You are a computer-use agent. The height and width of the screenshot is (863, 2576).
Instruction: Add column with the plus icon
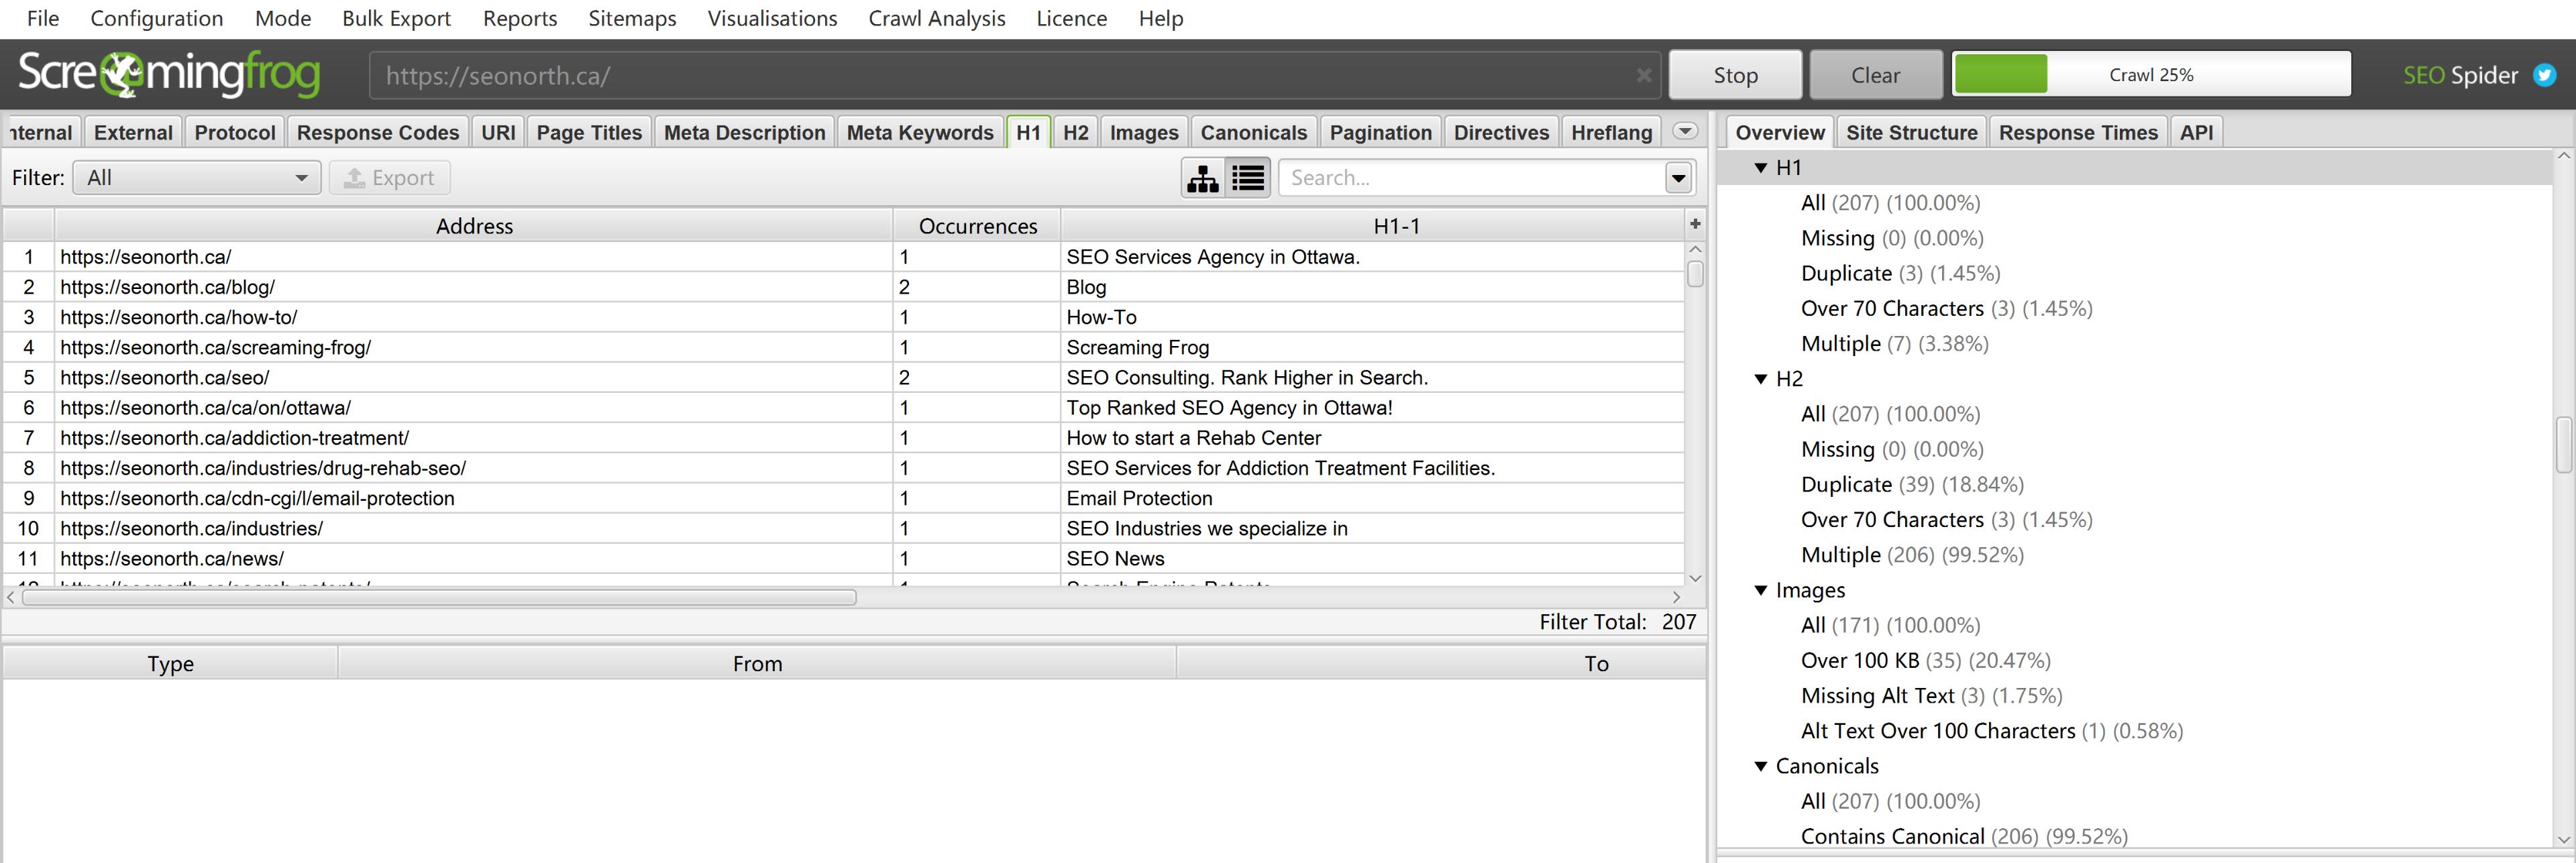pos(1695,224)
